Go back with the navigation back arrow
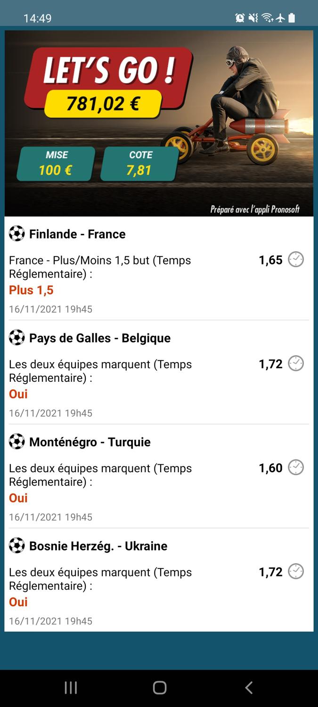This screenshot has width=318, height=707. 249,688
